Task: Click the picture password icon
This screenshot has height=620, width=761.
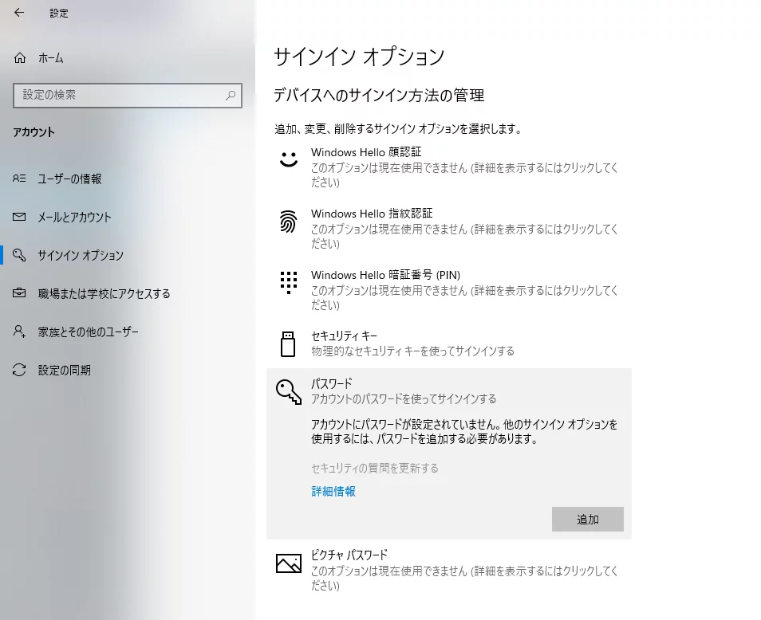Action: (288, 563)
